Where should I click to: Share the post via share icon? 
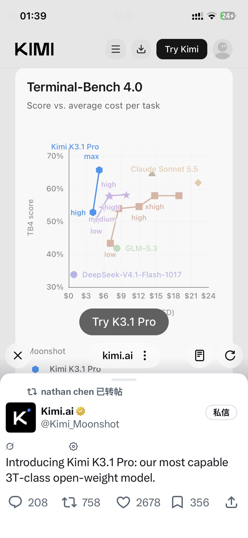tap(231, 502)
